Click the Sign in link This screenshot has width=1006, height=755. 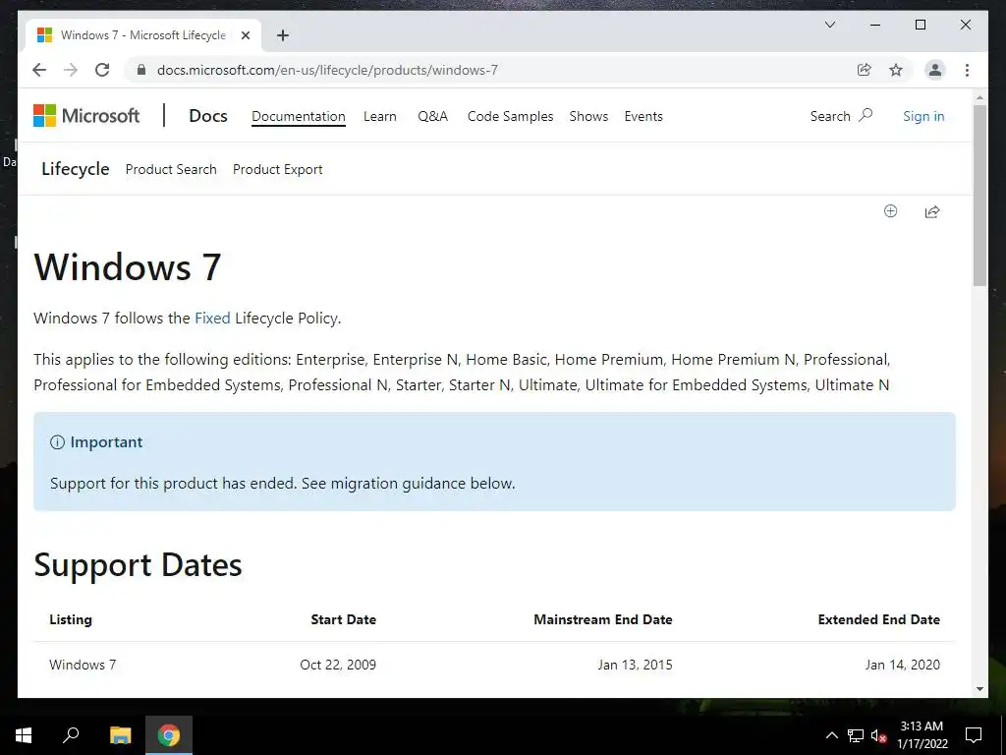(x=923, y=116)
